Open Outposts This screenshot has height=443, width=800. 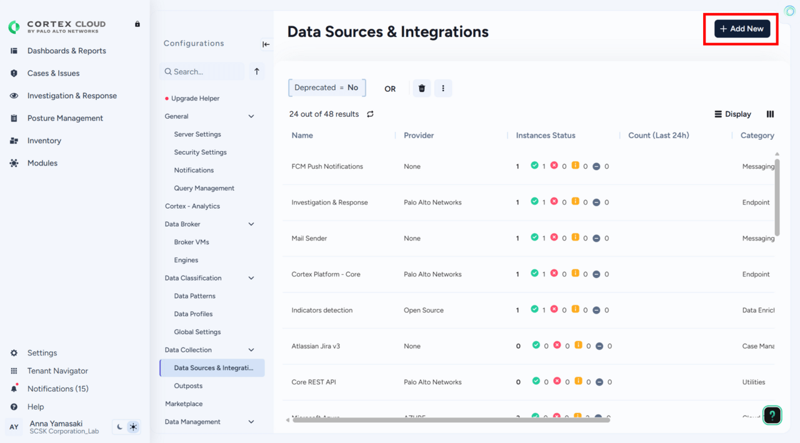tap(188, 386)
